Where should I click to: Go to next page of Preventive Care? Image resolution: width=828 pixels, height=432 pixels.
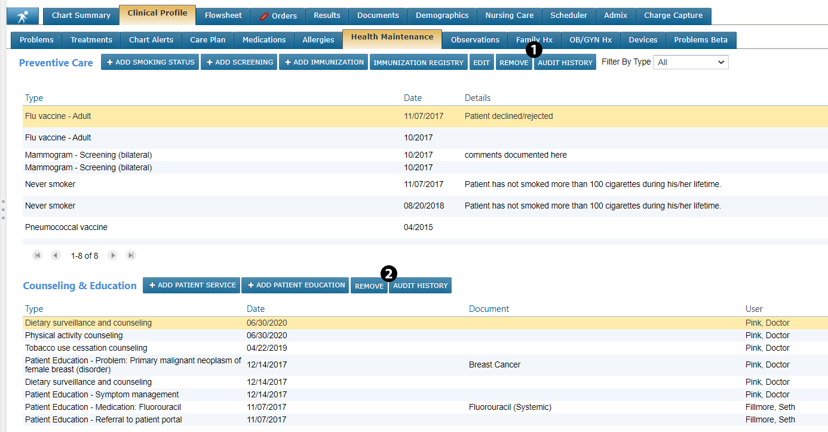112,256
